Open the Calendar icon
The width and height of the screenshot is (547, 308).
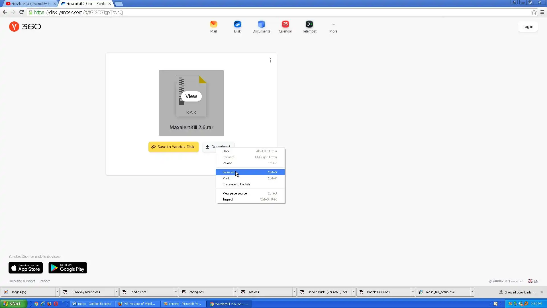click(x=285, y=24)
